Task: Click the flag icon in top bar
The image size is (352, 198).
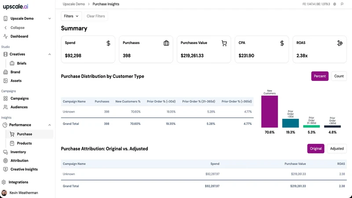Action: tap(342, 4)
